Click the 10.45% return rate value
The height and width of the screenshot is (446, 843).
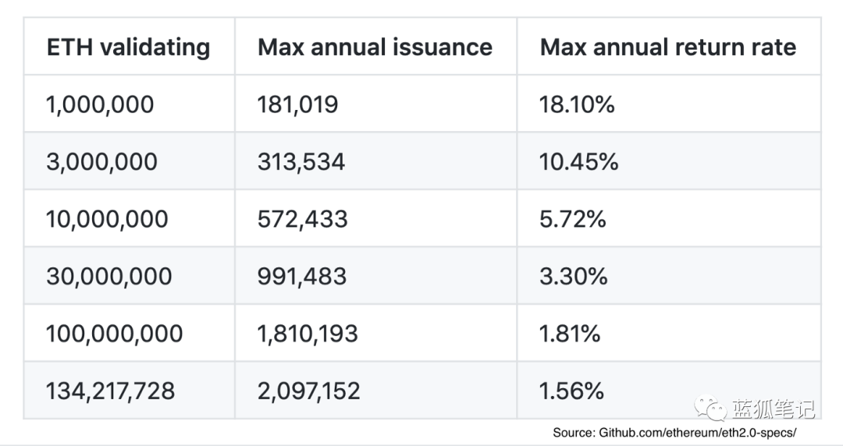tap(578, 161)
